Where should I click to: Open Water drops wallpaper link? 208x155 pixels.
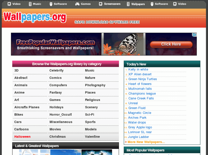(137, 122)
